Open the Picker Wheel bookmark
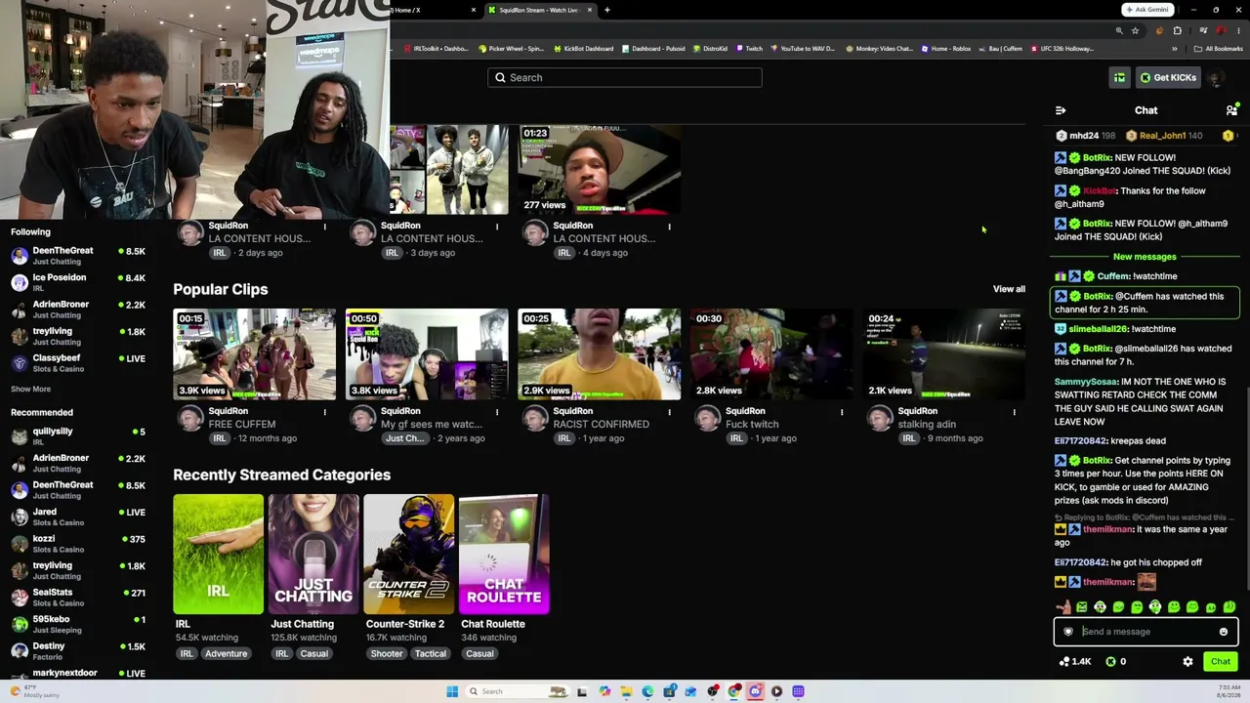 pos(511,49)
